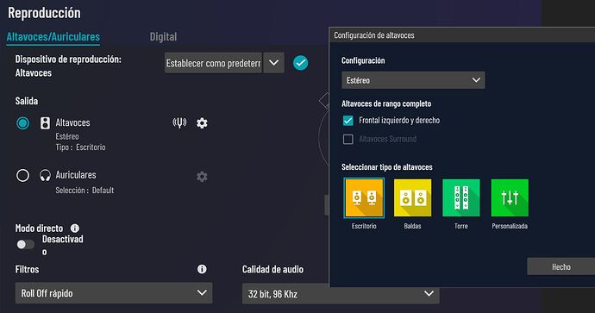The image size is (595, 313).
Task: Click the speaker calibration icon next to Altavoces
Action: pos(179,122)
